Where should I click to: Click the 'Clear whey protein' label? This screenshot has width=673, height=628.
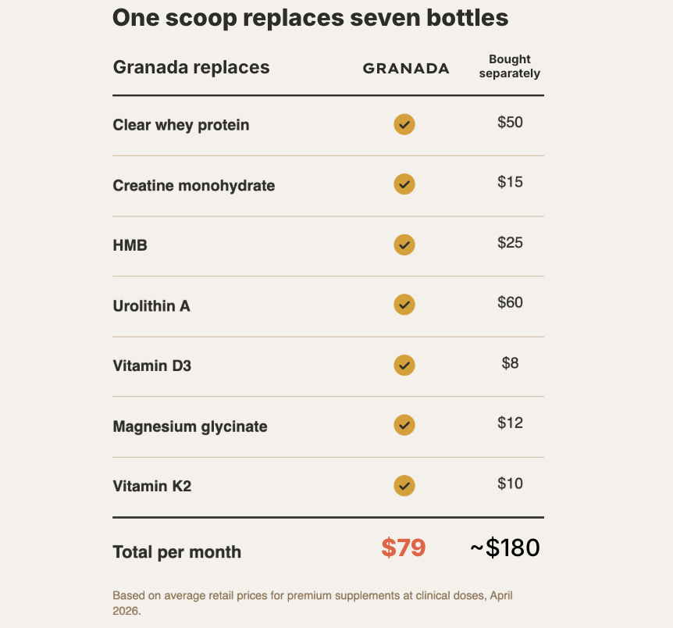point(181,125)
